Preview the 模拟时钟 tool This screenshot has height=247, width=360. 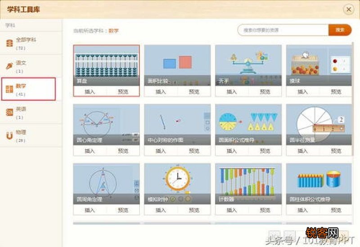pyautogui.click(x=194, y=210)
